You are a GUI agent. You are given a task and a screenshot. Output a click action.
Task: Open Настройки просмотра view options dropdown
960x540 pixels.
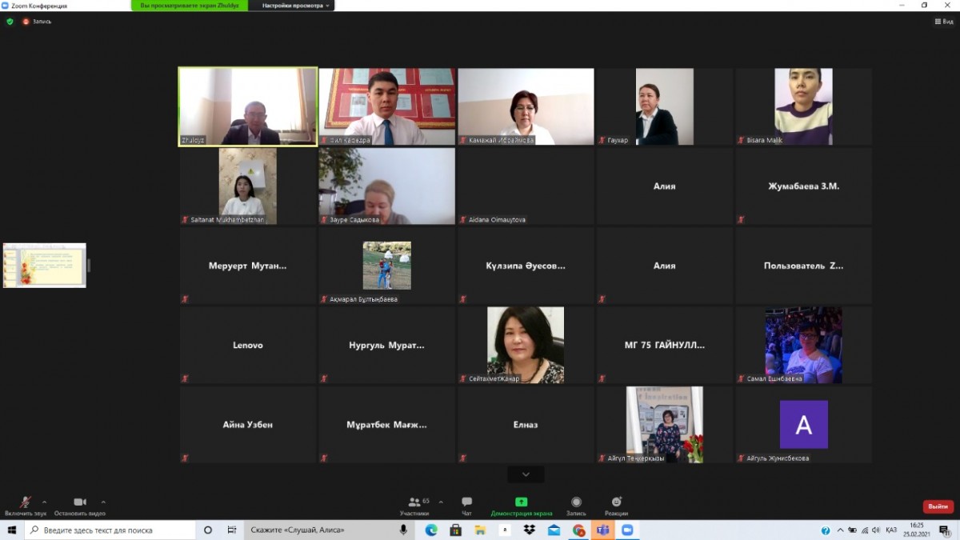click(x=294, y=6)
